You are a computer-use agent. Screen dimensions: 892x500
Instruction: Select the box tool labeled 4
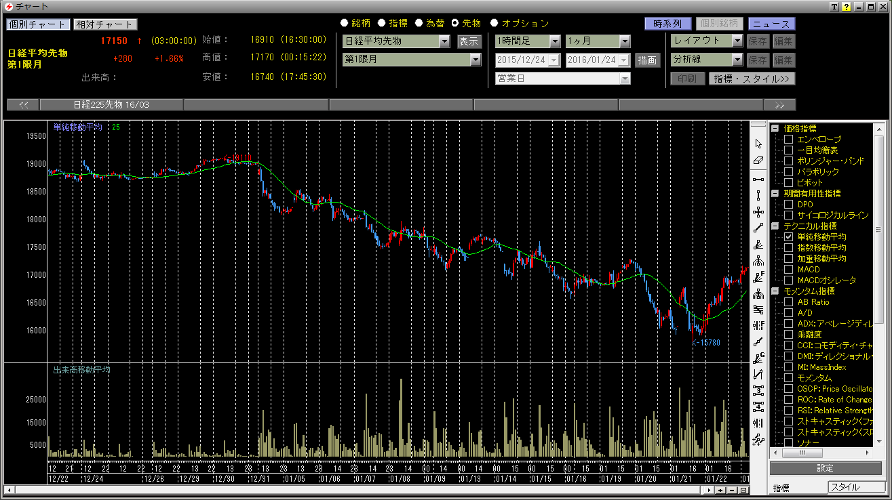click(758, 407)
